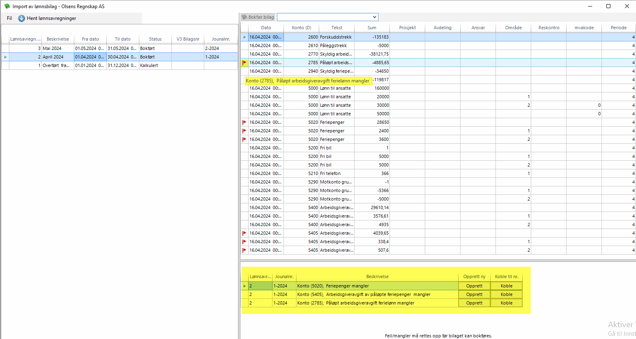
Task: Select the Overført fra... Kalkulert row
Action: tap(120, 65)
